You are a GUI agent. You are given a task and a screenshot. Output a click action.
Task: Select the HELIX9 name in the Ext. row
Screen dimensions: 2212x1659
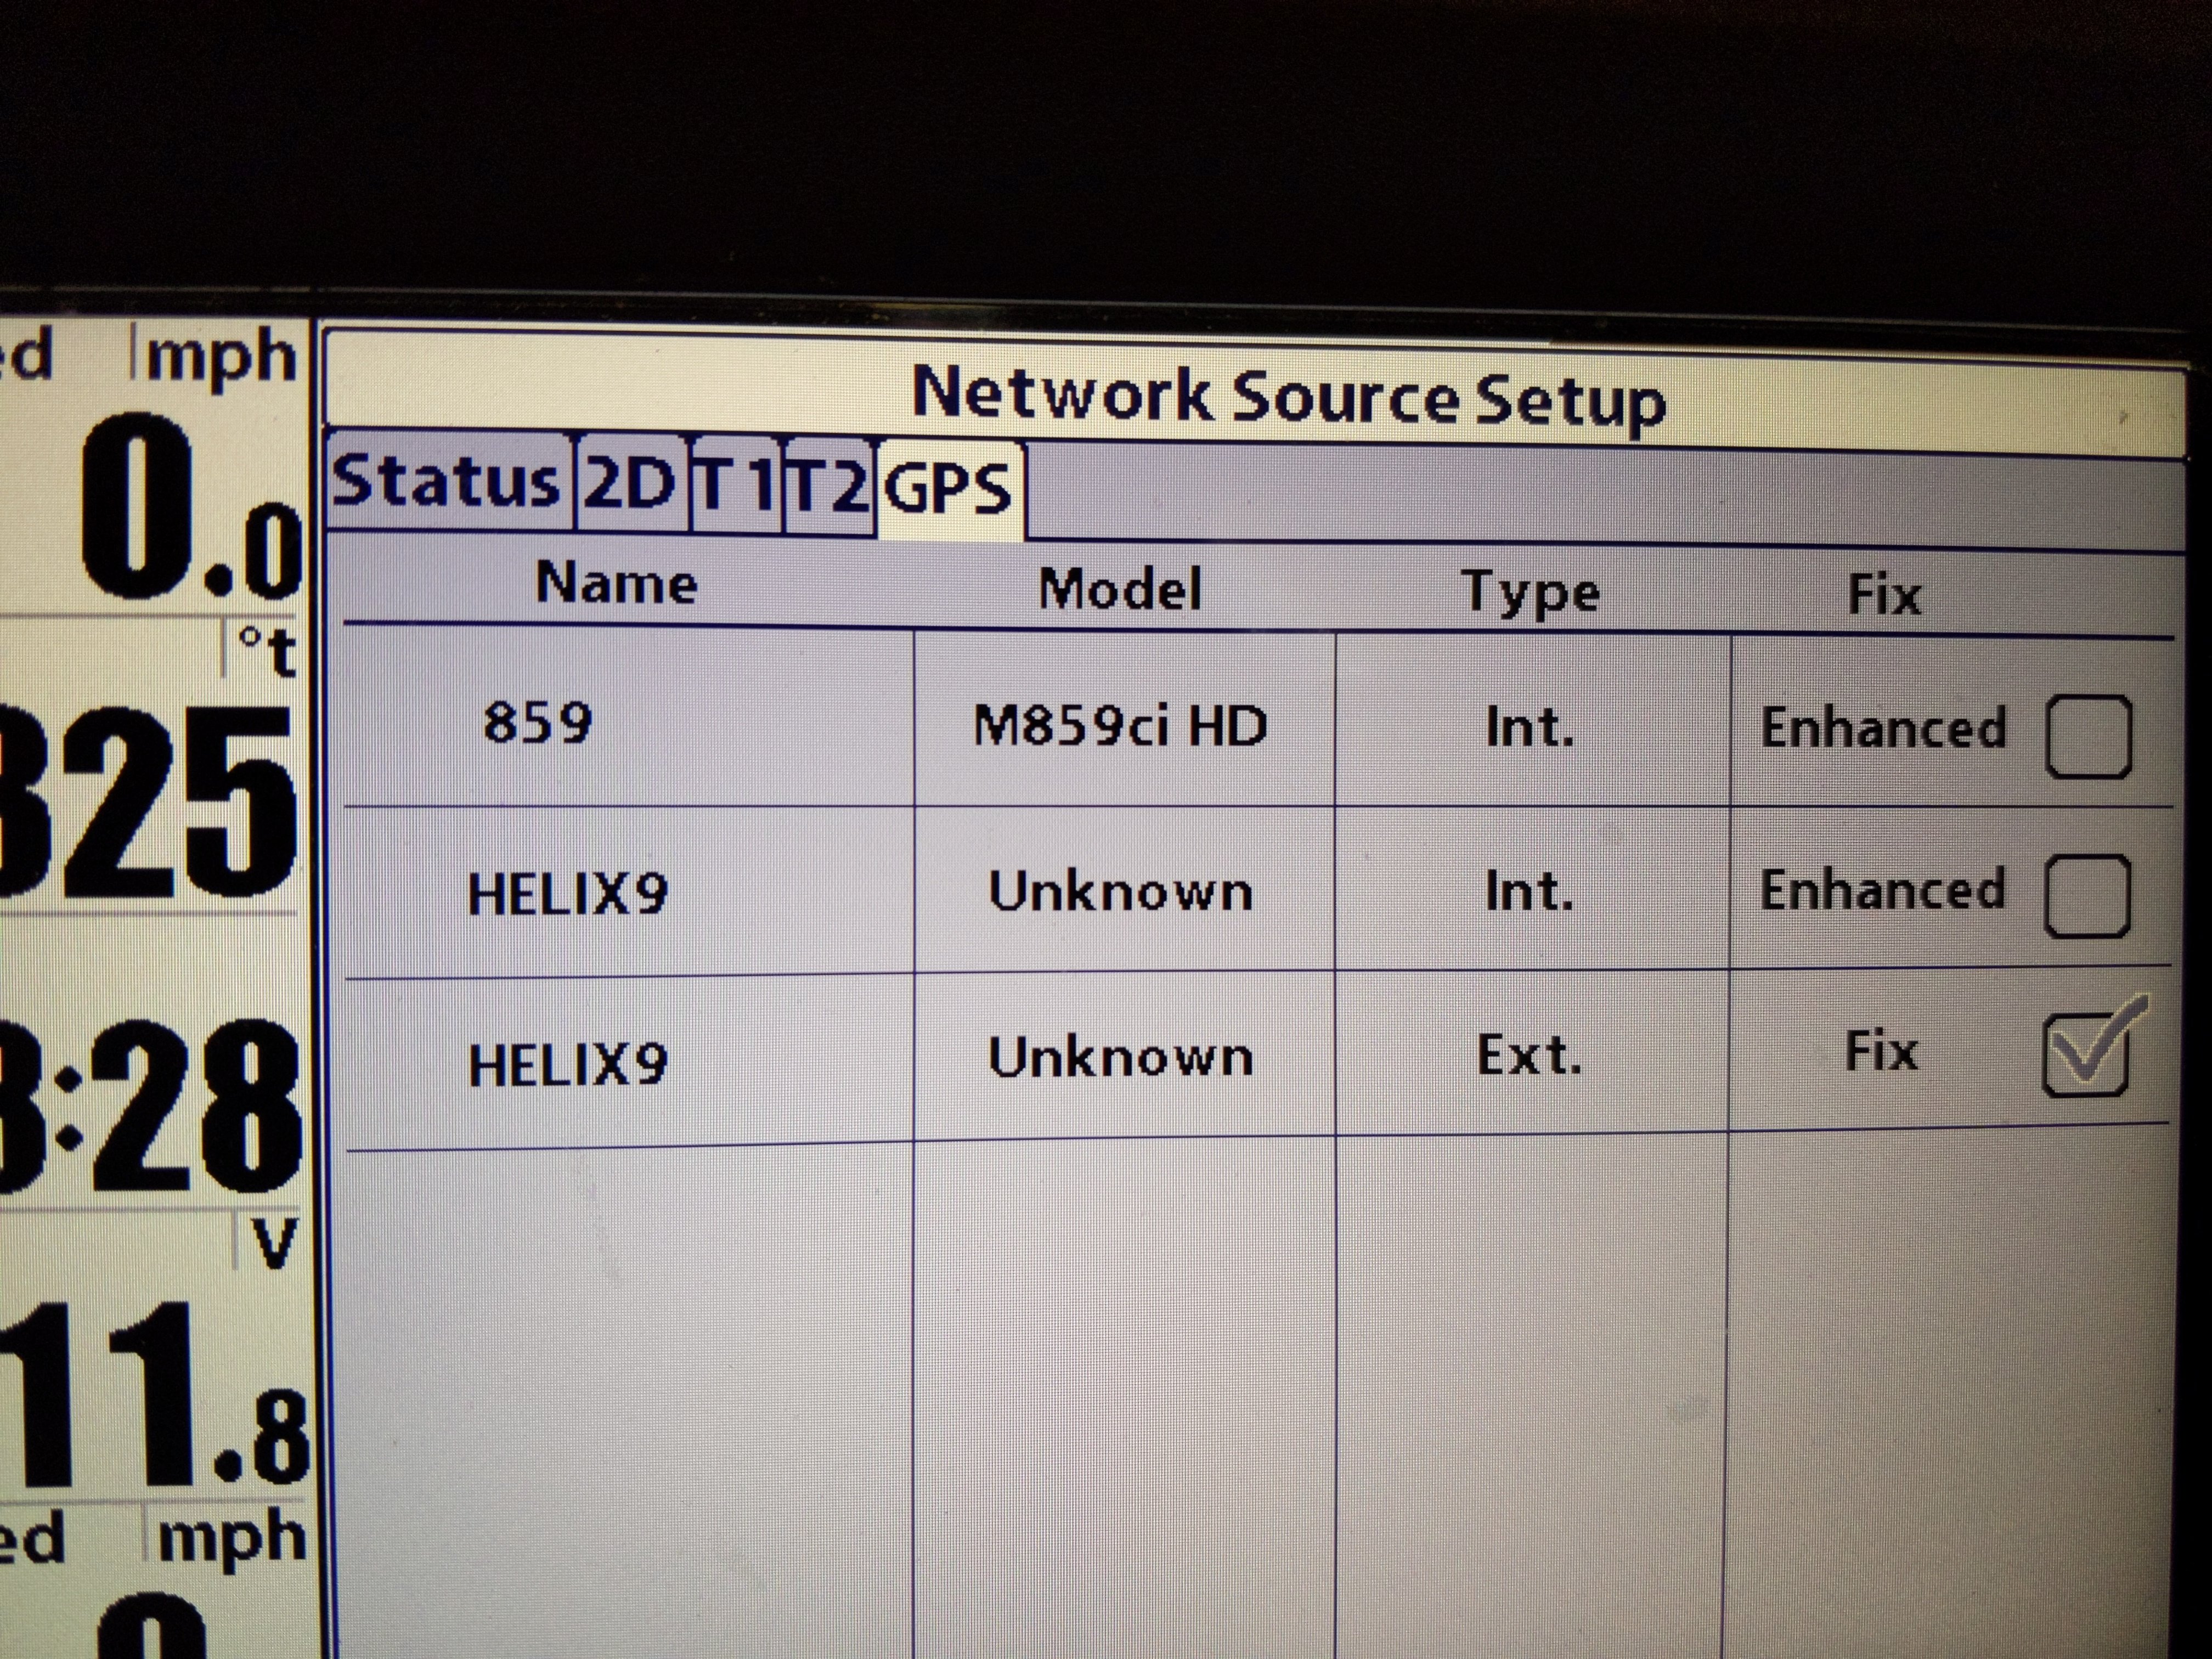pyautogui.click(x=567, y=1063)
